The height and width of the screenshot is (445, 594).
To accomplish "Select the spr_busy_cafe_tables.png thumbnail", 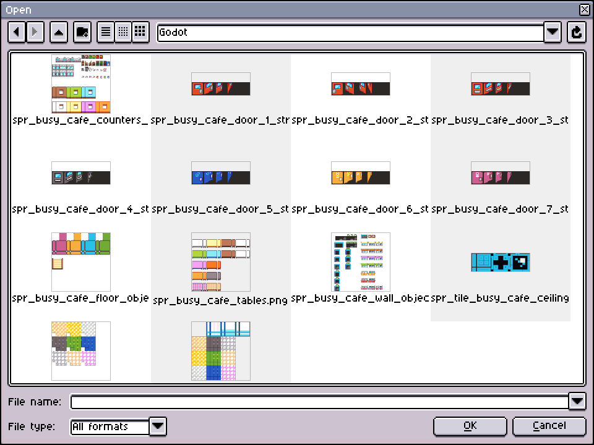I will (x=221, y=262).
